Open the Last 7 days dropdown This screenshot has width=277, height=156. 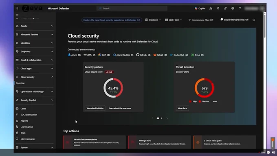[174, 20]
